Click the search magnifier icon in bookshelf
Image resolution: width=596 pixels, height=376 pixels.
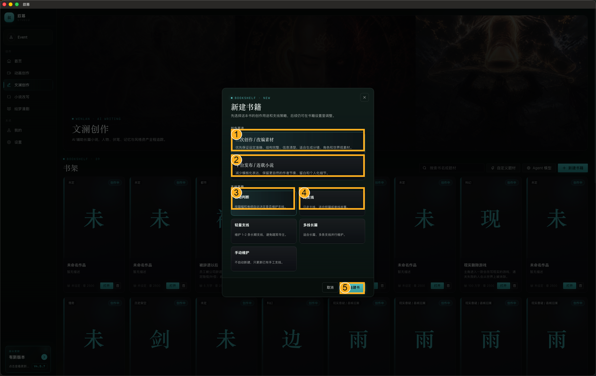424,168
